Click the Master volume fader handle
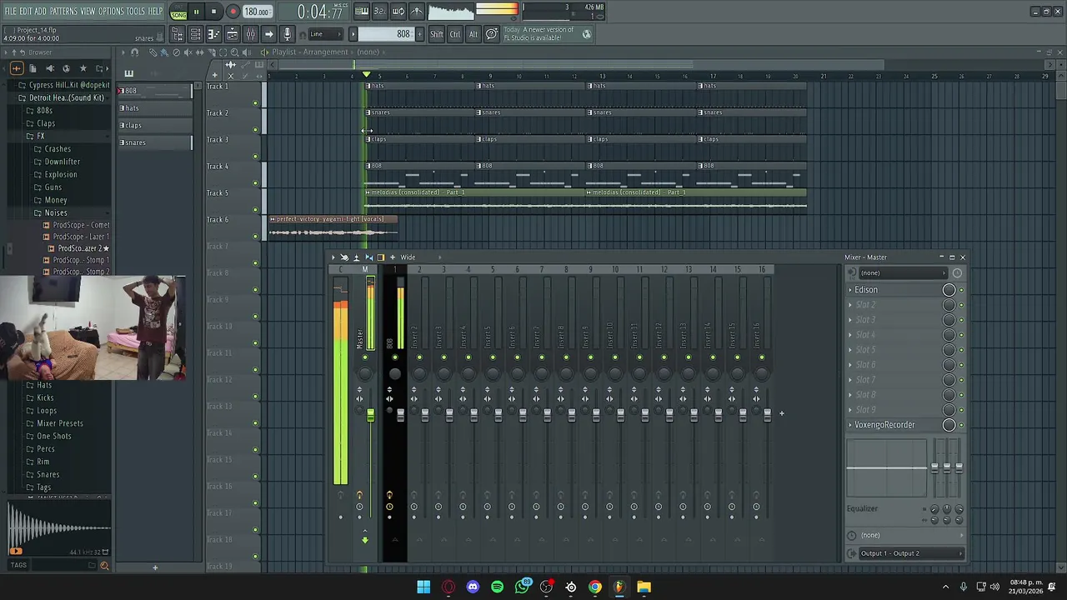The height and width of the screenshot is (600, 1067). tap(370, 415)
